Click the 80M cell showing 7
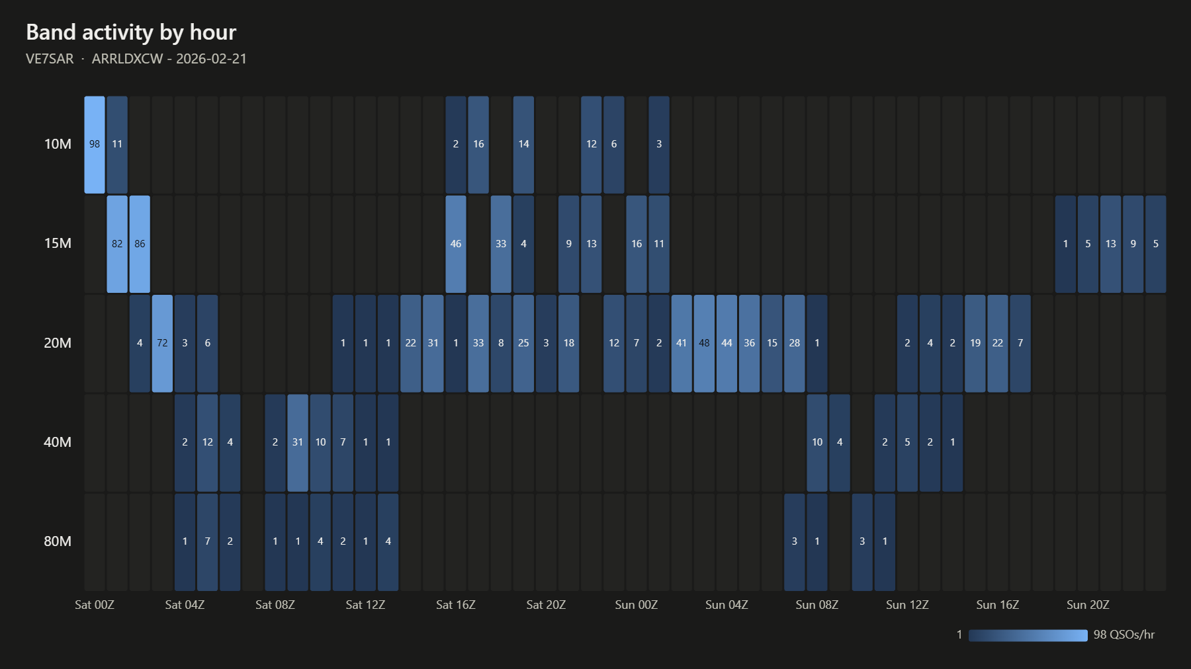This screenshot has height=669, width=1191. pyautogui.click(x=208, y=542)
